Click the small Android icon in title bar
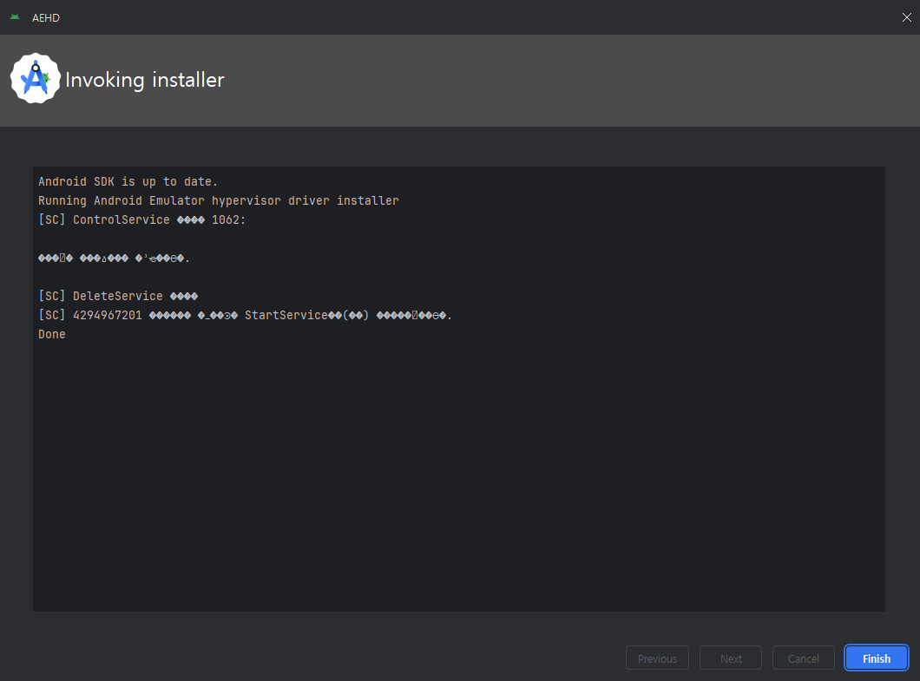This screenshot has width=920, height=681. click(15, 17)
